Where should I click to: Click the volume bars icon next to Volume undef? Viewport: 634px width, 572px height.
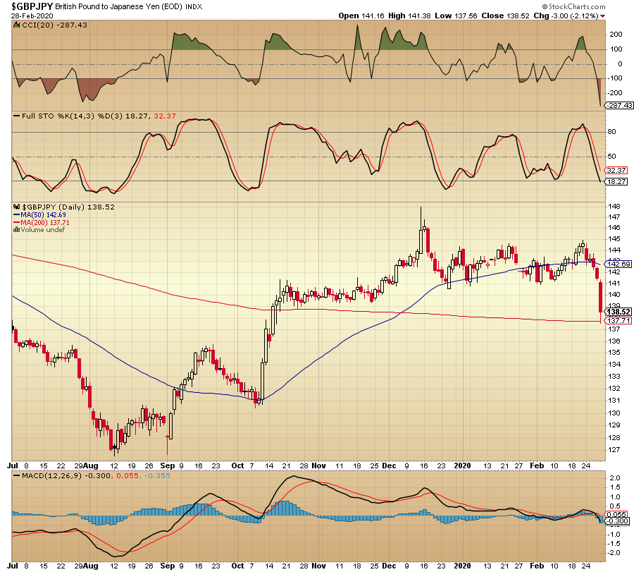click(x=17, y=229)
